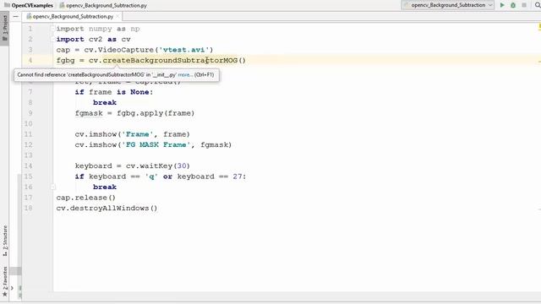Click the greyed 'numpy' import on line 1

pyautogui.click(x=101, y=29)
